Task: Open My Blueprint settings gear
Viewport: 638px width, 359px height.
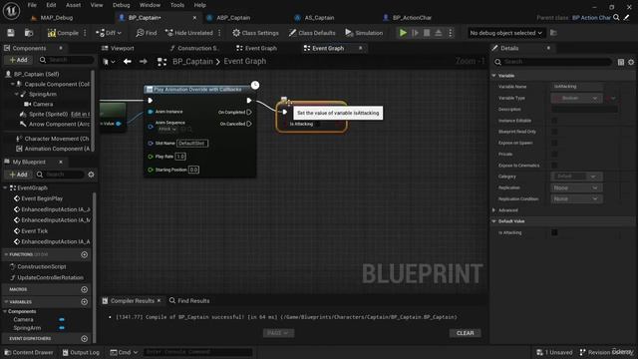Action: pos(91,175)
